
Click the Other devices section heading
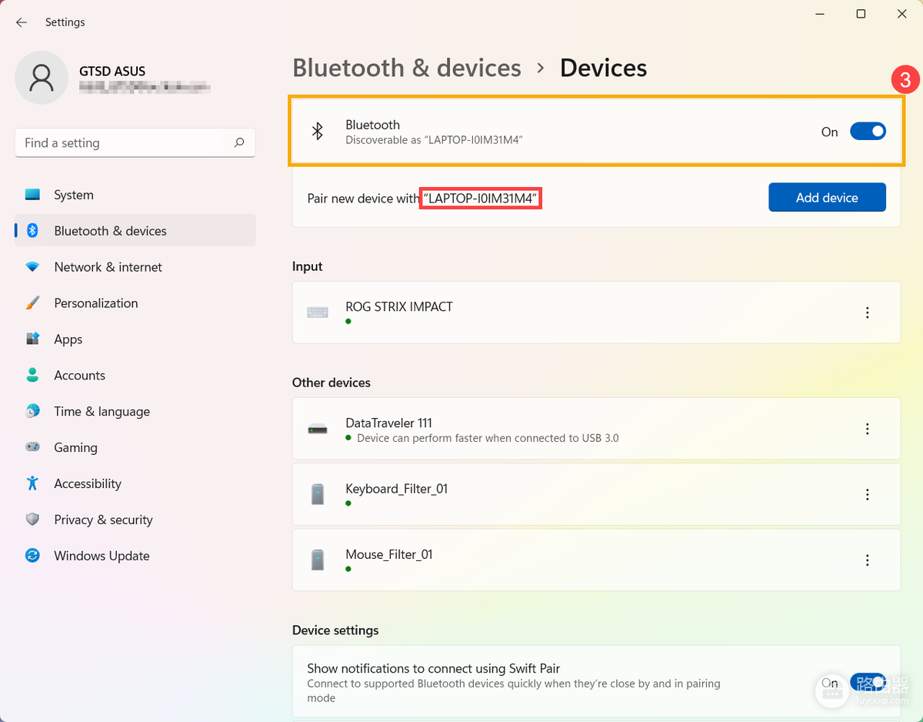[331, 383]
